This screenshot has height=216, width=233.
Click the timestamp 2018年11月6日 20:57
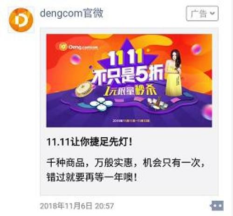pos(77,206)
